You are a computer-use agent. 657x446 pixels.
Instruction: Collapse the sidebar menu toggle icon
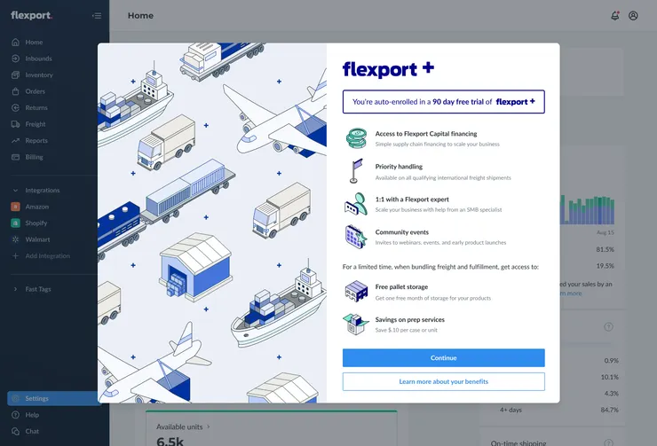point(97,16)
